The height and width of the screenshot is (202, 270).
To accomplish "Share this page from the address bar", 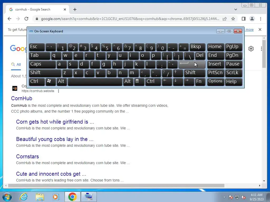I will pos(225,19).
